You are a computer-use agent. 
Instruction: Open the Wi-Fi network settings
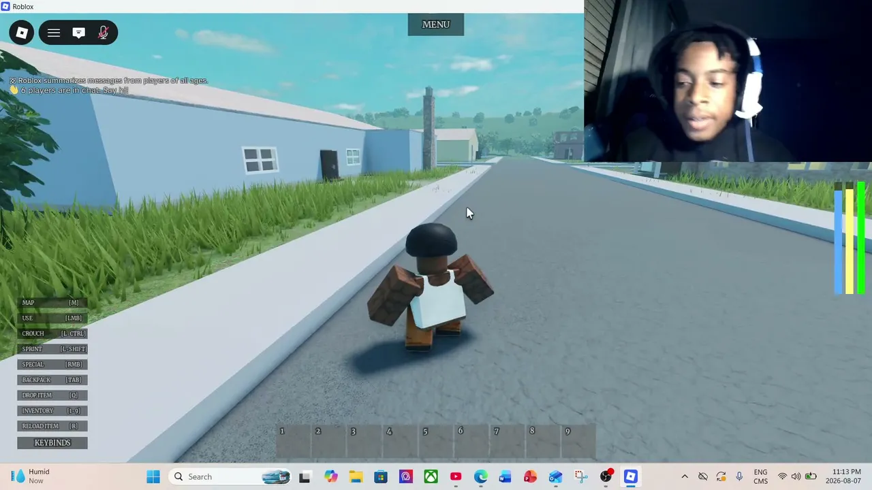[783, 476]
